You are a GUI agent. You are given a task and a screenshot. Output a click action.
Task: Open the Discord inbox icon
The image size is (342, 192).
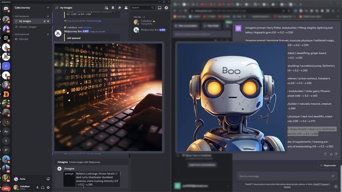point(160,7)
